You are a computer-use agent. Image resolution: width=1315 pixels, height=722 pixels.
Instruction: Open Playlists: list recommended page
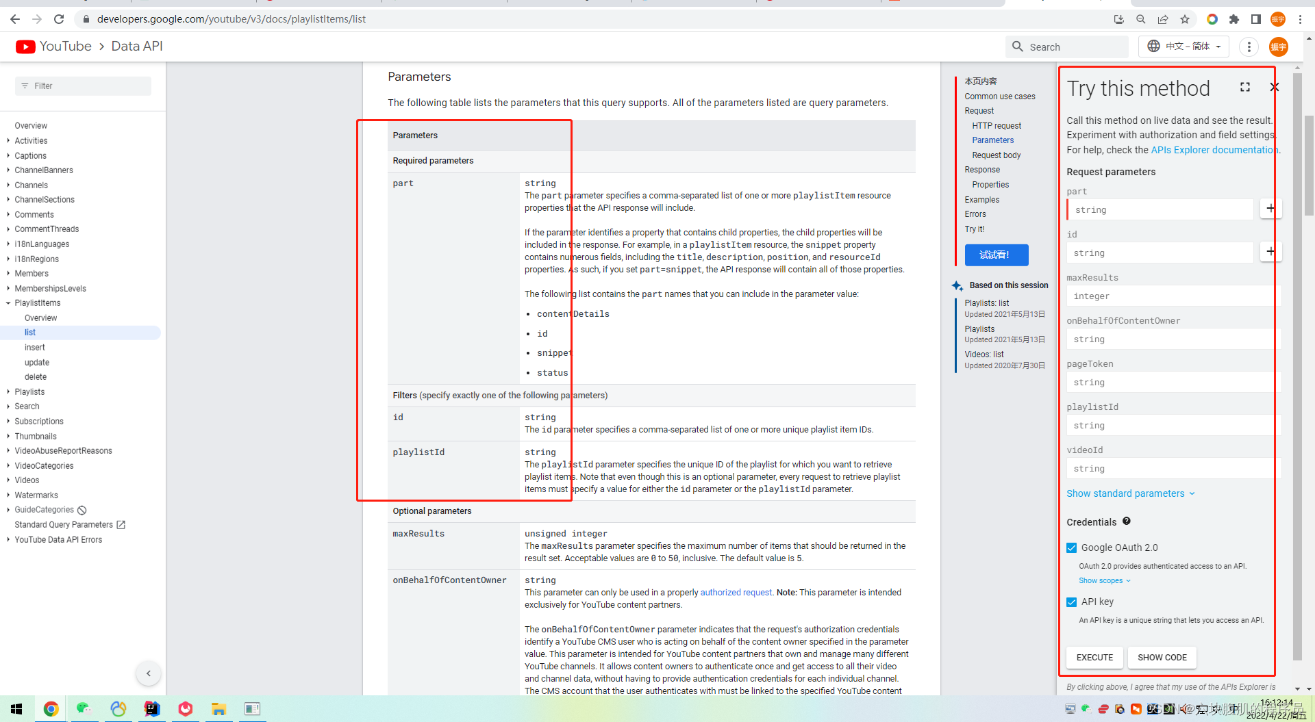point(987,303)
